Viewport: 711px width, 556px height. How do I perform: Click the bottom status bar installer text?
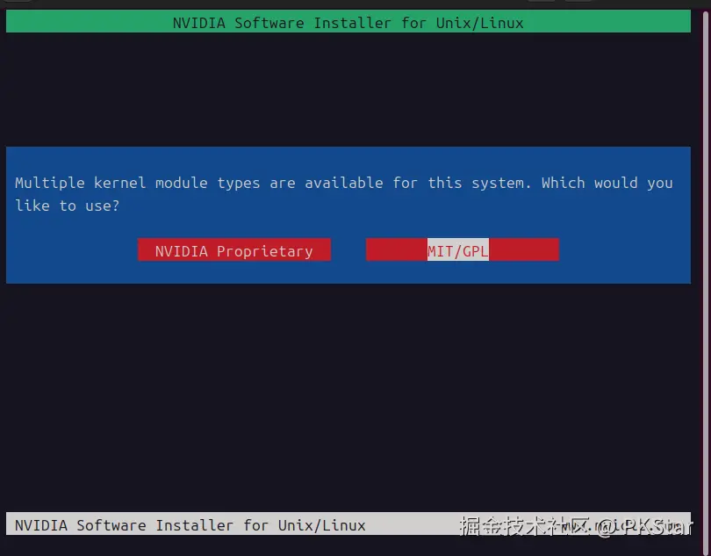[x=190, y=525]
